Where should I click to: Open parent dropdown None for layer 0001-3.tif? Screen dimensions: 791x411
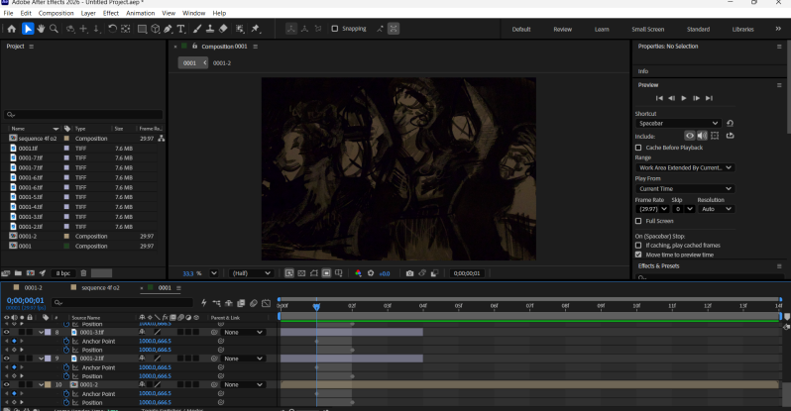pos(244,333)
